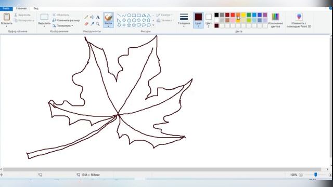Activate Color 1 (Цвет 1) selector
This screenshot has height=187, width=333.
(198, 20)
